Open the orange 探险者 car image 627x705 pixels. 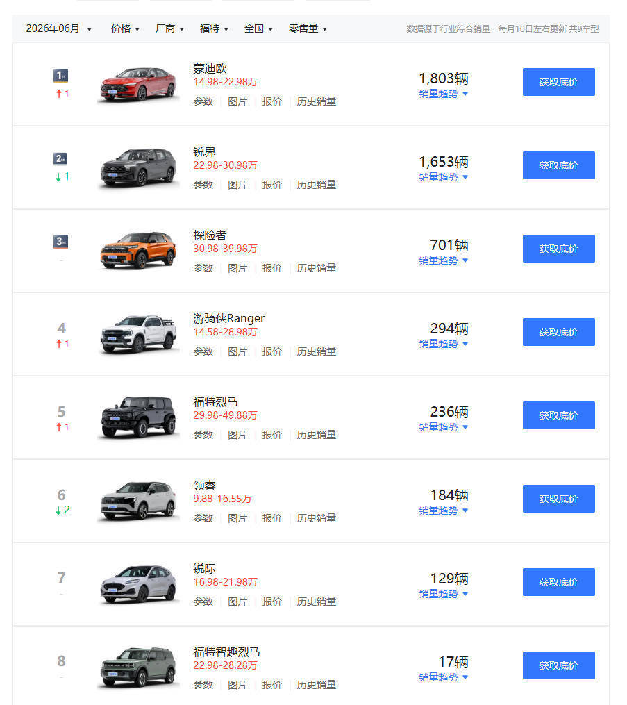[x=138, y=251]
